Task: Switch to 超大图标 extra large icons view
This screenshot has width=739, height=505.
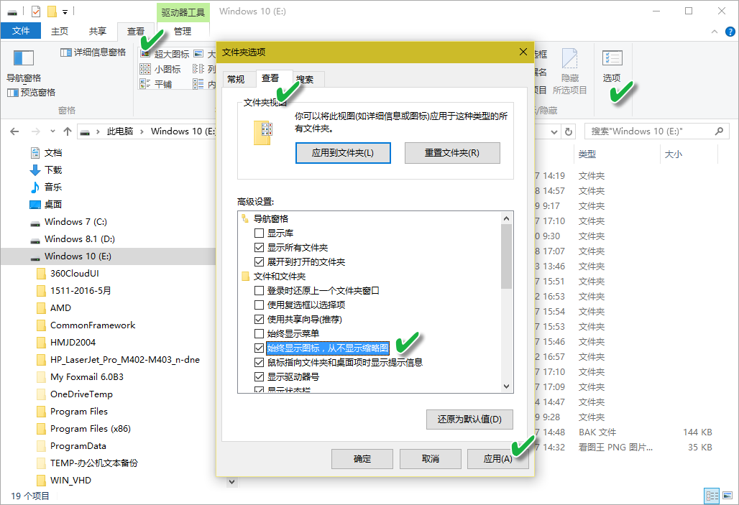Action: [170, 54]
